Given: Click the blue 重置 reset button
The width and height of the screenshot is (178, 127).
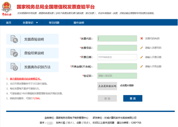Looking at the screenshot, I should tap(133, 99).
